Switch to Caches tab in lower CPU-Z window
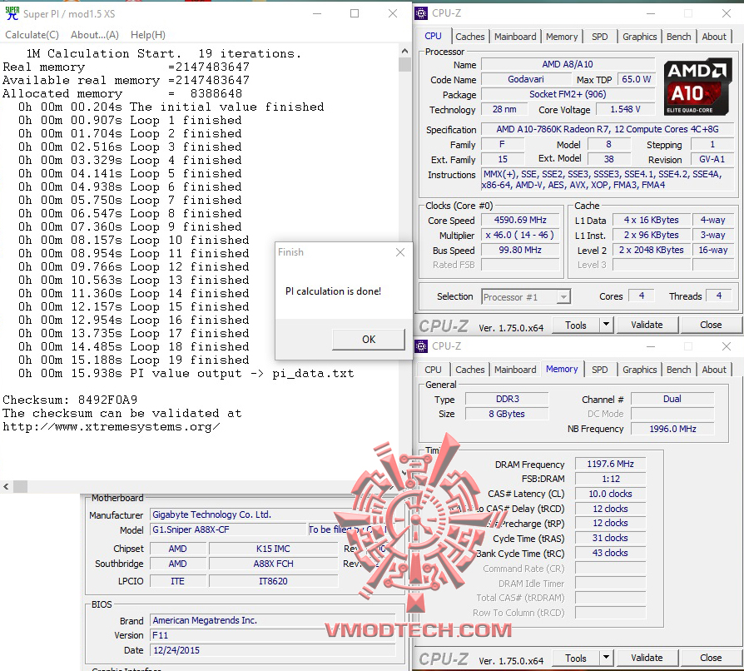This screenshot has width=744, height=671. pos(469,370)
